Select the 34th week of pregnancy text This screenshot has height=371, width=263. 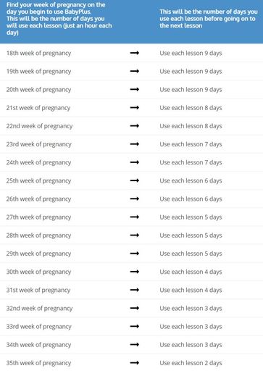pos(38,345)
